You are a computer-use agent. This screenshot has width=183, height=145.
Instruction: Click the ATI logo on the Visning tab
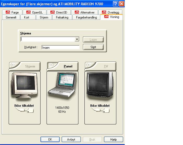pyautogui.click(x=106, y=16)
